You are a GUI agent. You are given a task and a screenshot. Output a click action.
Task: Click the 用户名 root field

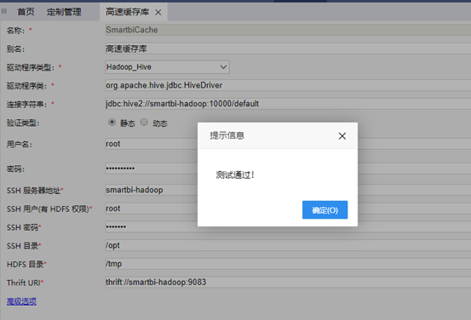[x=152, y=144]
